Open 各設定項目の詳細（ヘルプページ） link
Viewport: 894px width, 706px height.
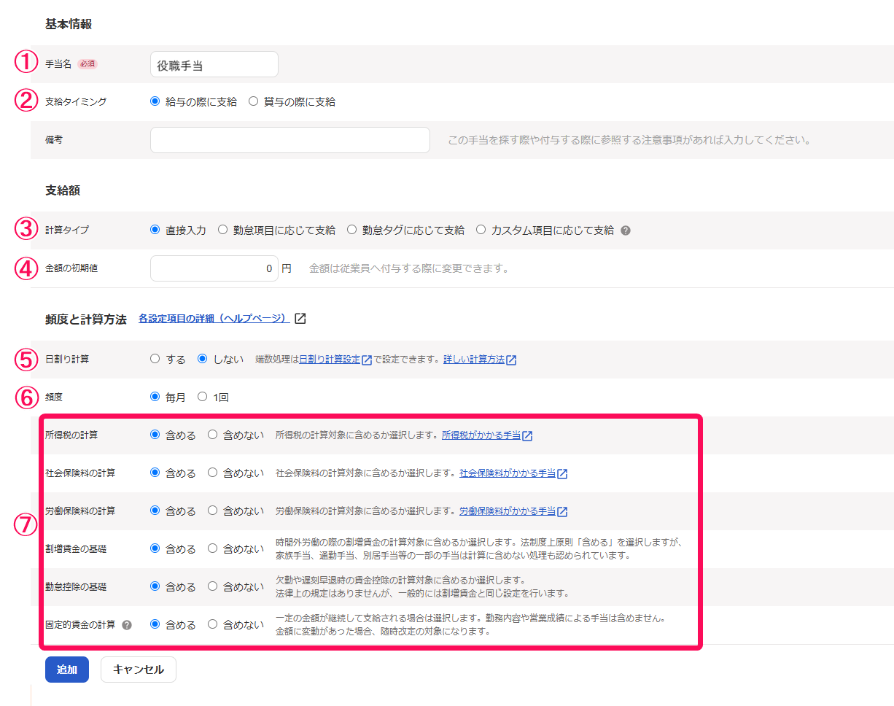pos(214,319)
